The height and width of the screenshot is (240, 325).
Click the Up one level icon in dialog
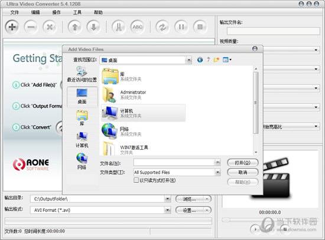tap(209, 60)
